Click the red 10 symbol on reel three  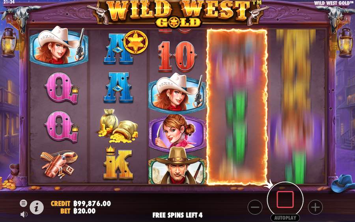point(177,56)
